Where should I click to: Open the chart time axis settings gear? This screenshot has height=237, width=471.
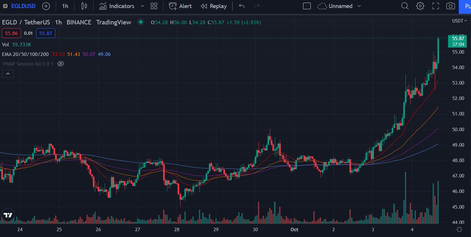459,229
